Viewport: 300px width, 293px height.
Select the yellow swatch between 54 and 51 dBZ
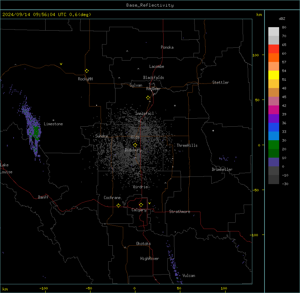(x=274, y=75)
